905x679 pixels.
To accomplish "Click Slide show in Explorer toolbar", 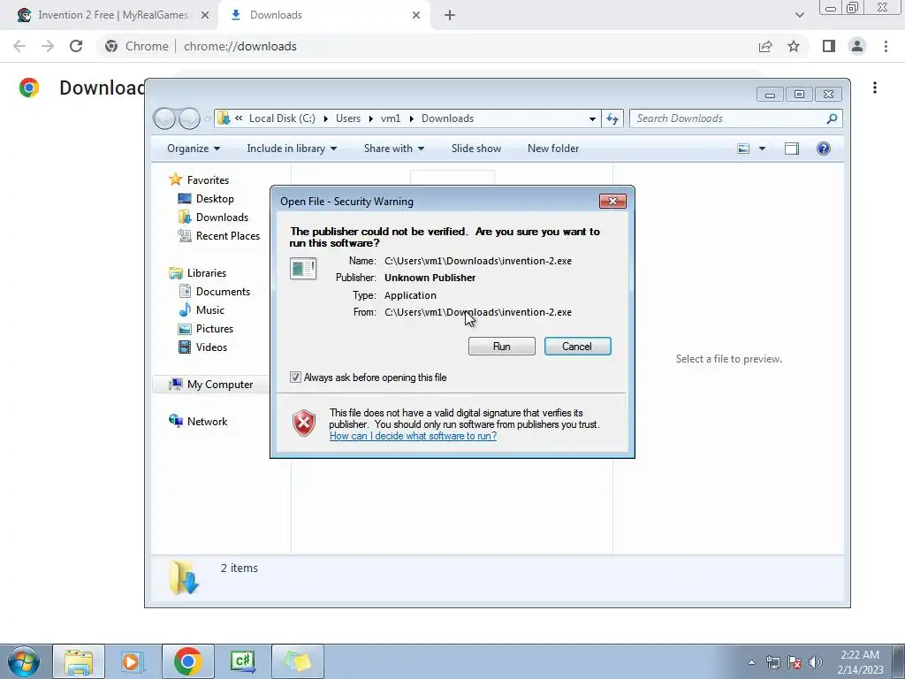I will [x=476, y=149].
